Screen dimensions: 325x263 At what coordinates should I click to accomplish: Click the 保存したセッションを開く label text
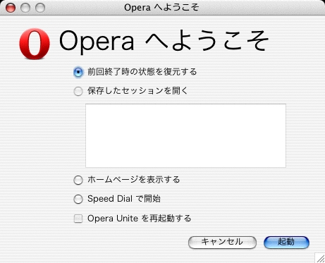137,91
